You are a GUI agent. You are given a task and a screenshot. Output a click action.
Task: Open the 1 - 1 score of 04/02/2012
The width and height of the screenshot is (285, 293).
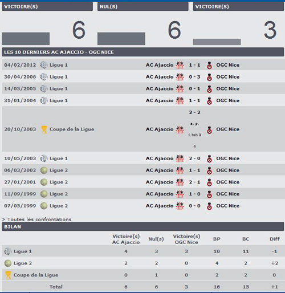click(x=194, y=65)
